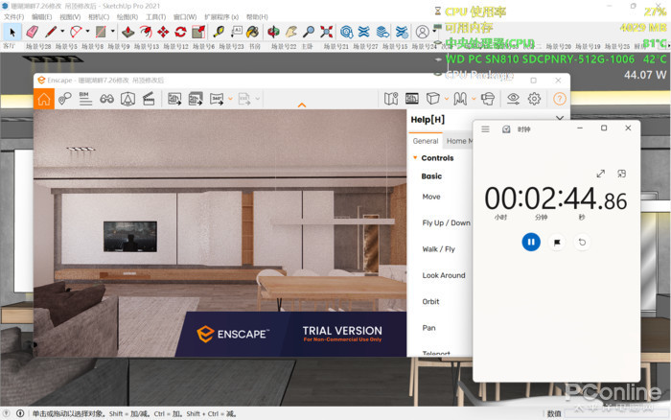Click the Enscape white-mode cube icon

click(x=432, y=99)
